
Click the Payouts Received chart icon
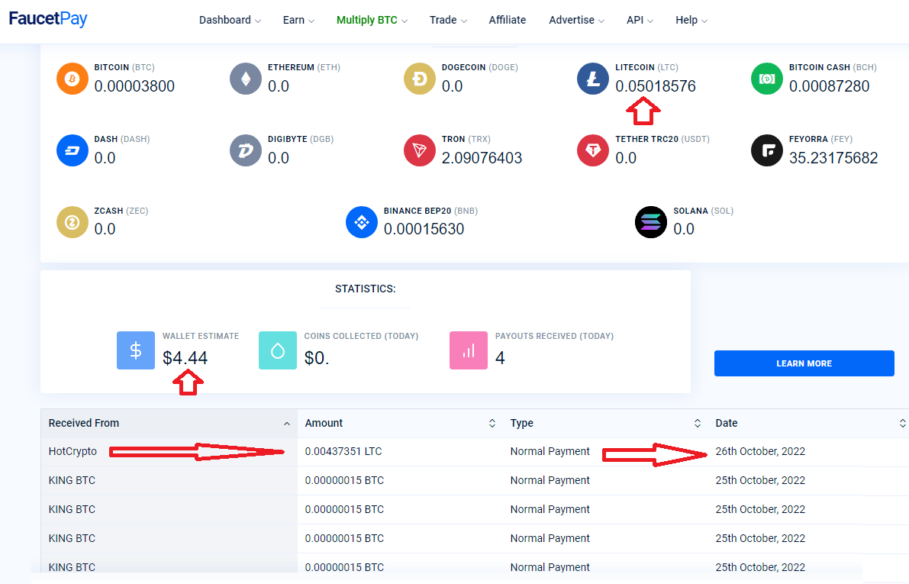coord(469,350)
